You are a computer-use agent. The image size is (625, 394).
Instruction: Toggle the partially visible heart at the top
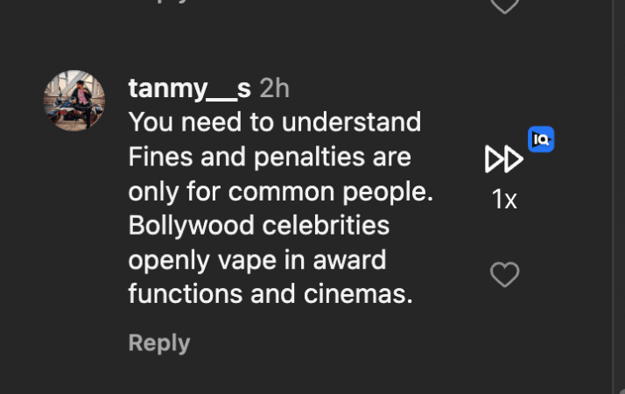[504, 5]
